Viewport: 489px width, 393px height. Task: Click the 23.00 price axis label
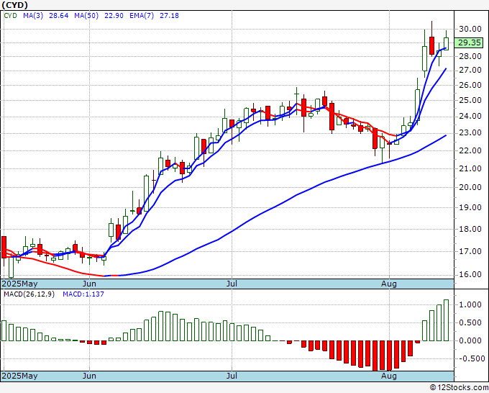pyautogui.click(x=470, y=132)
